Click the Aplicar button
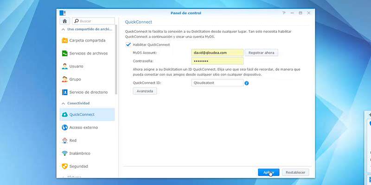Image resolution: width=371 pixels, height=185 pixels. click(269, 172)
